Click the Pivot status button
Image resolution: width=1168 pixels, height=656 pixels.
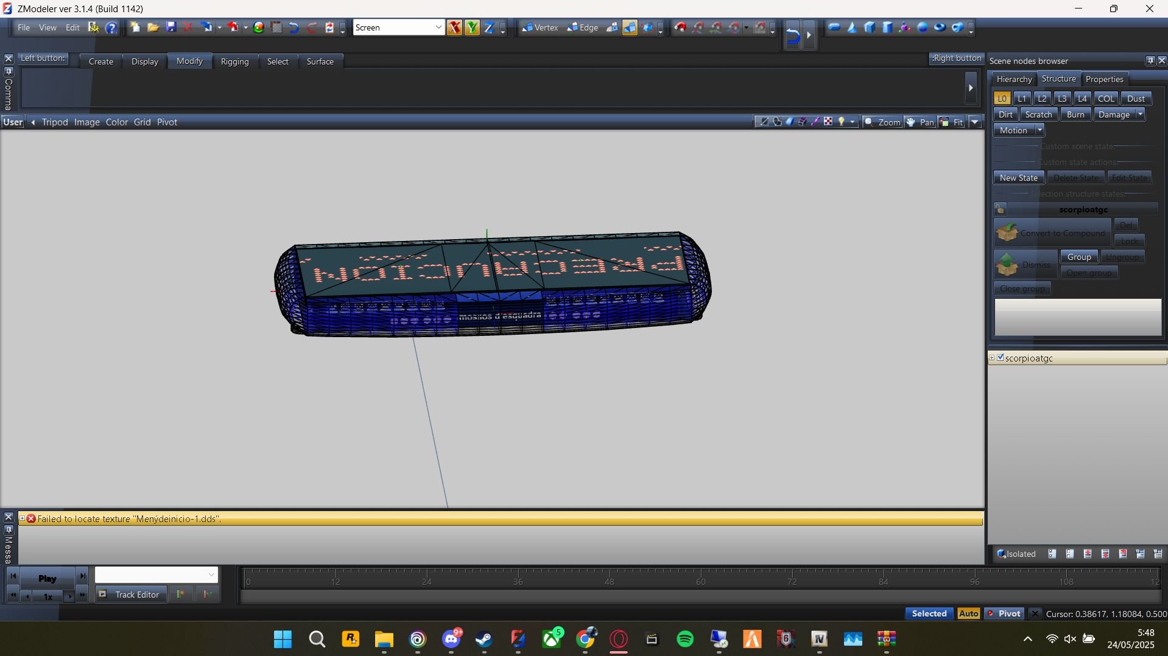[1004, 613]
